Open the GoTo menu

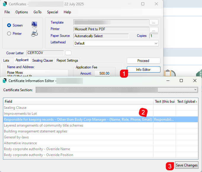coord(38,12)
